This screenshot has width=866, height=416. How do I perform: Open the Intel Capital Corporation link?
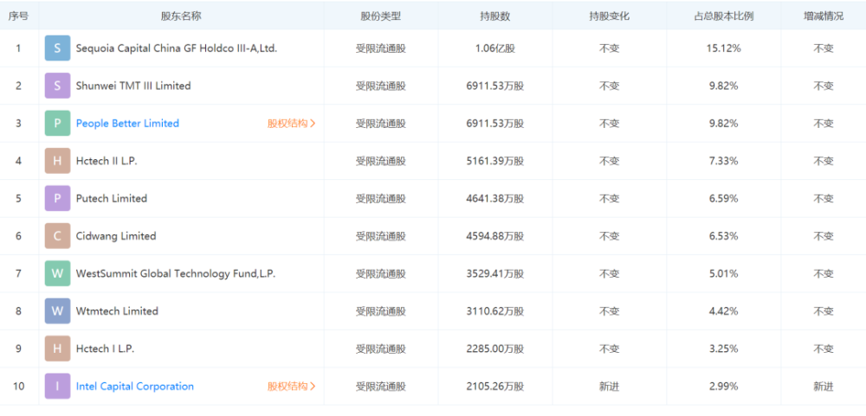(135, 387)
